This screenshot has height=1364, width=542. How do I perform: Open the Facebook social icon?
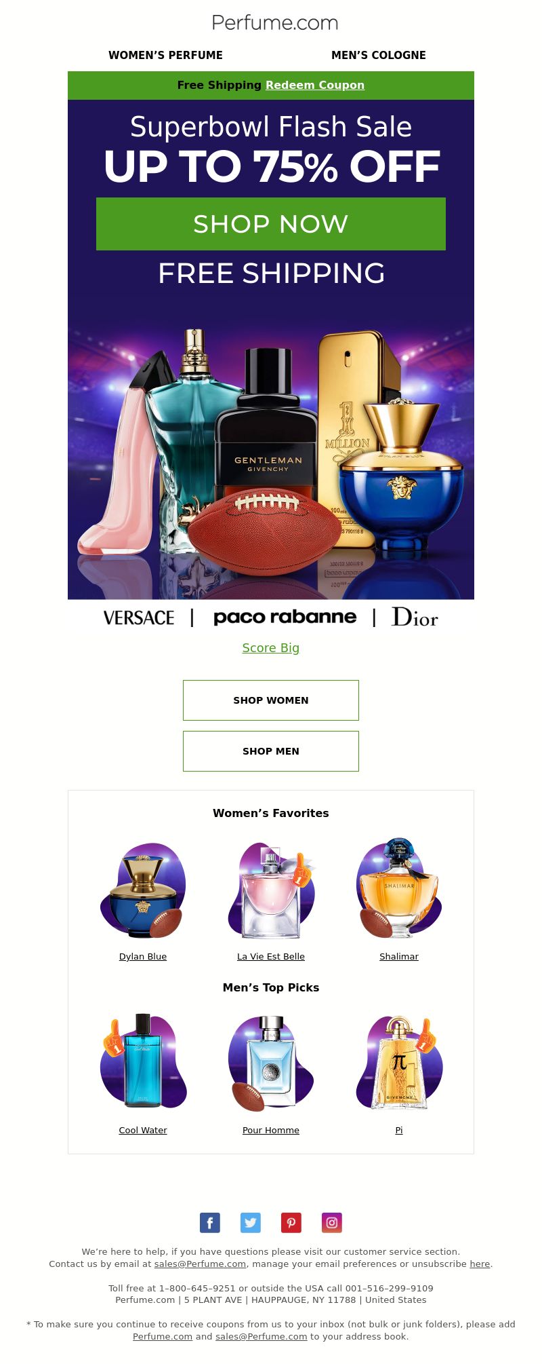tap(210, 1223)
